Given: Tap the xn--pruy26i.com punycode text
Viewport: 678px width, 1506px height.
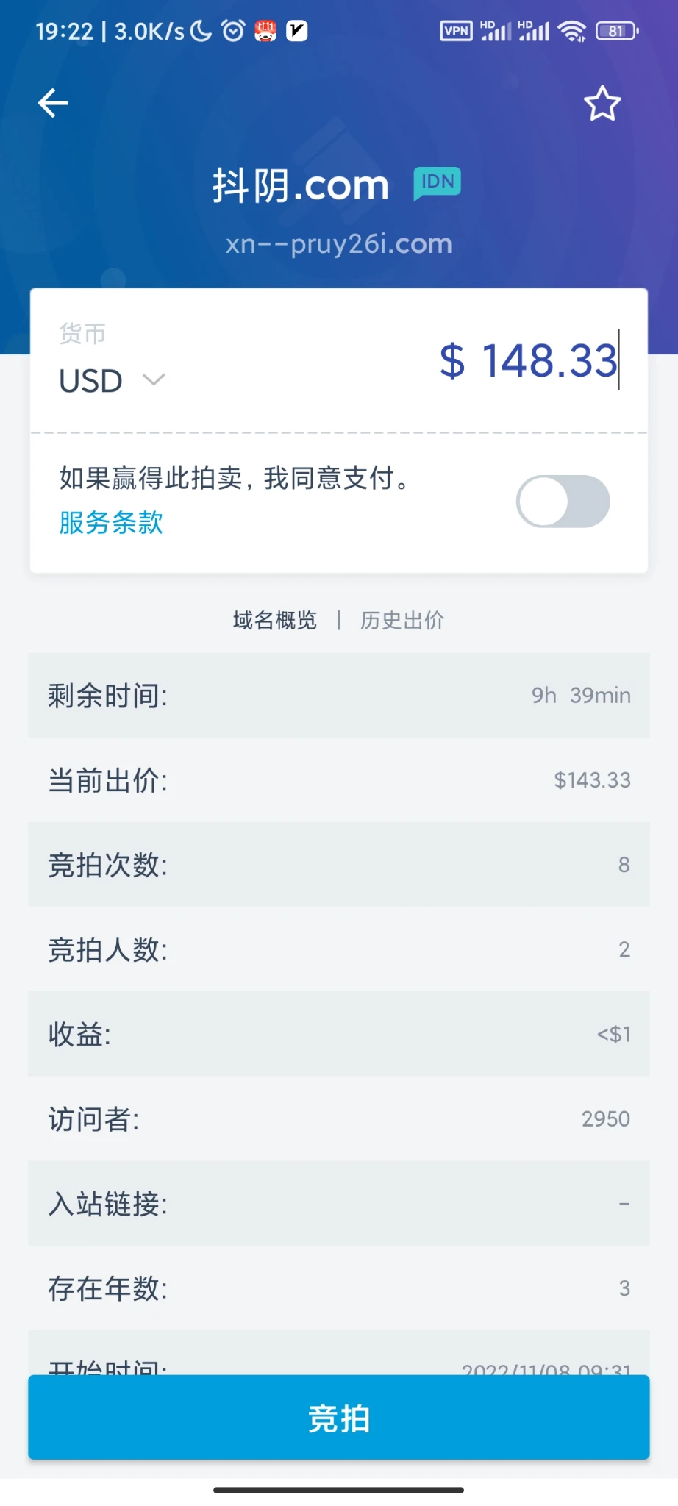Looking at the screenshot, I should click(x=339, y=243).
